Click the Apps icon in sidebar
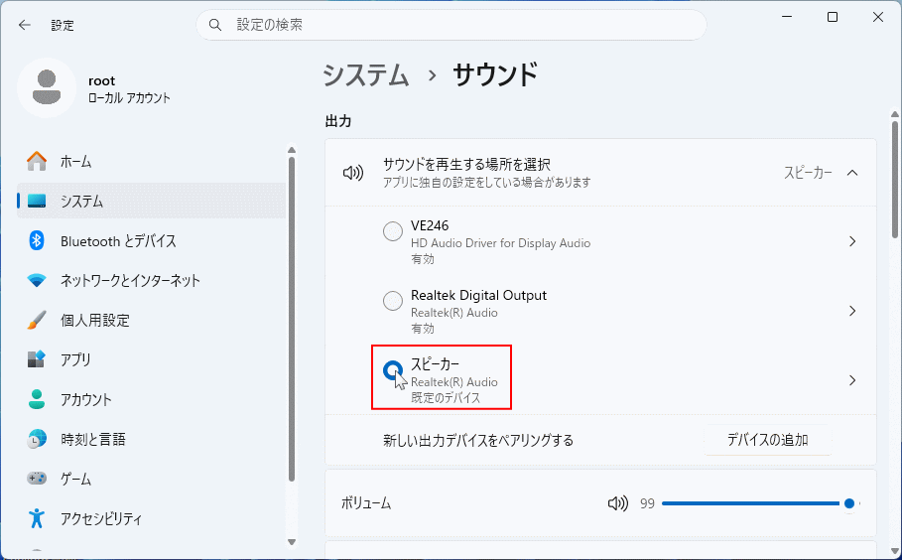 click(37, 359)
